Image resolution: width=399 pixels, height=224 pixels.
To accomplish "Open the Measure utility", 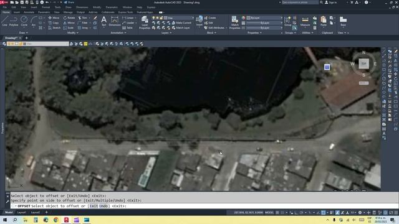I will coord(305,21).
